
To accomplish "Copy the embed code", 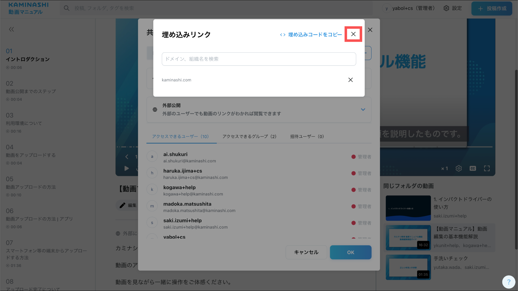I will point(311,35).
